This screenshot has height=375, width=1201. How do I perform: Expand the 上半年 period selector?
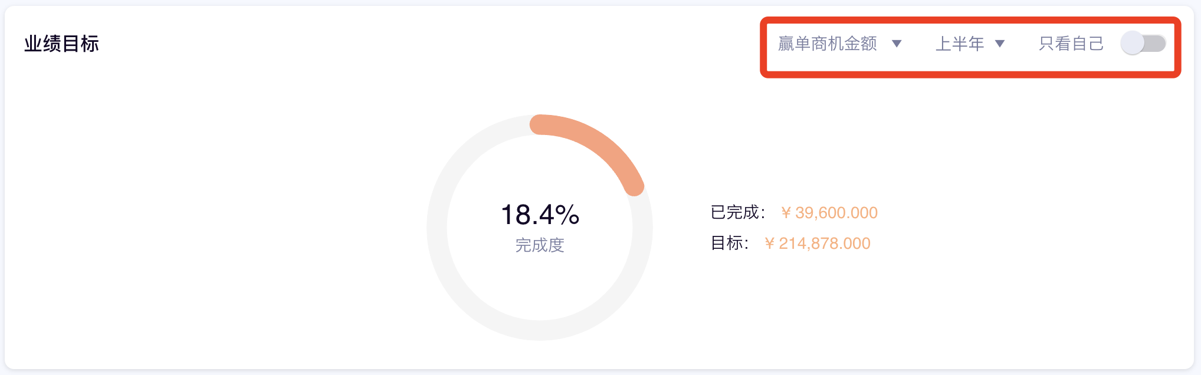pyautogui.click(x=960, y=44)
